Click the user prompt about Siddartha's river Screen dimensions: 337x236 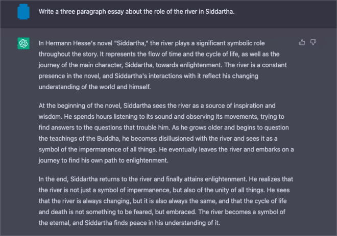pos(136,11)
